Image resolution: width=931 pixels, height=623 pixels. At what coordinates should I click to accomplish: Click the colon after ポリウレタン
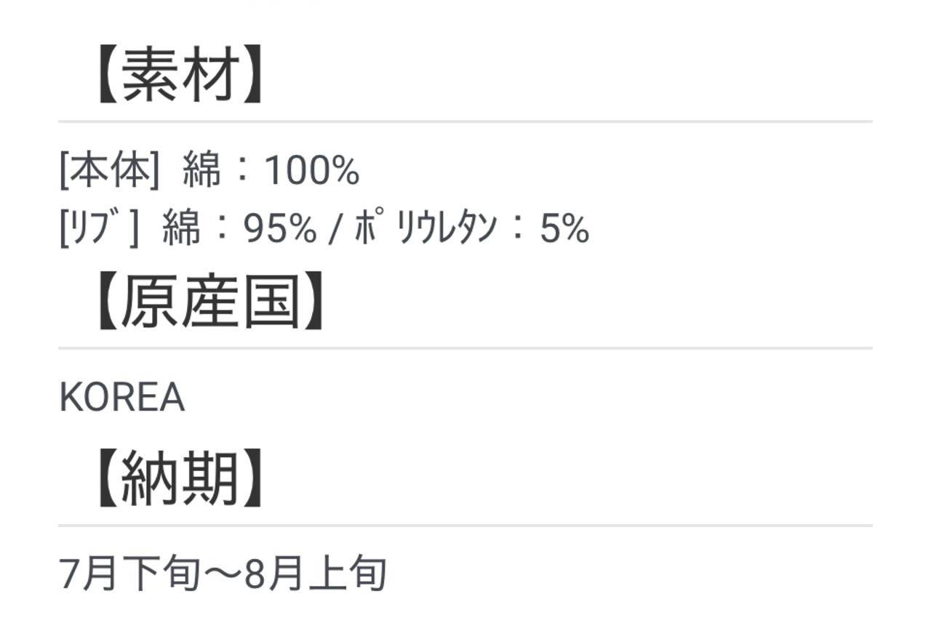[519, 230]
